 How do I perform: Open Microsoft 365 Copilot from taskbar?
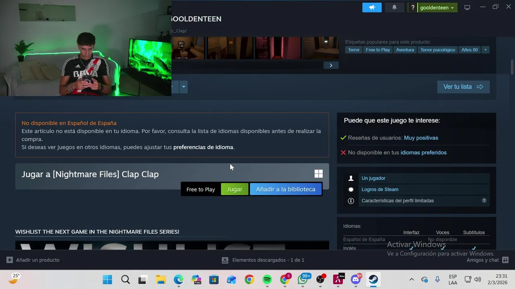(x=196, y=280)
